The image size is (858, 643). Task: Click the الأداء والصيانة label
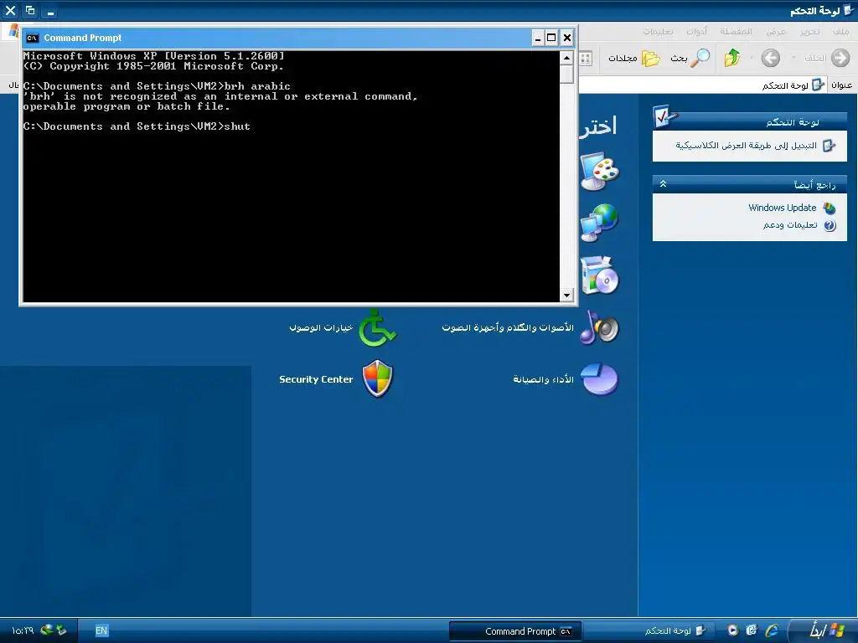[543, 379]
